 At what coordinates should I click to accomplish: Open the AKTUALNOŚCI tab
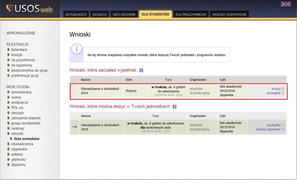(76, 14)
